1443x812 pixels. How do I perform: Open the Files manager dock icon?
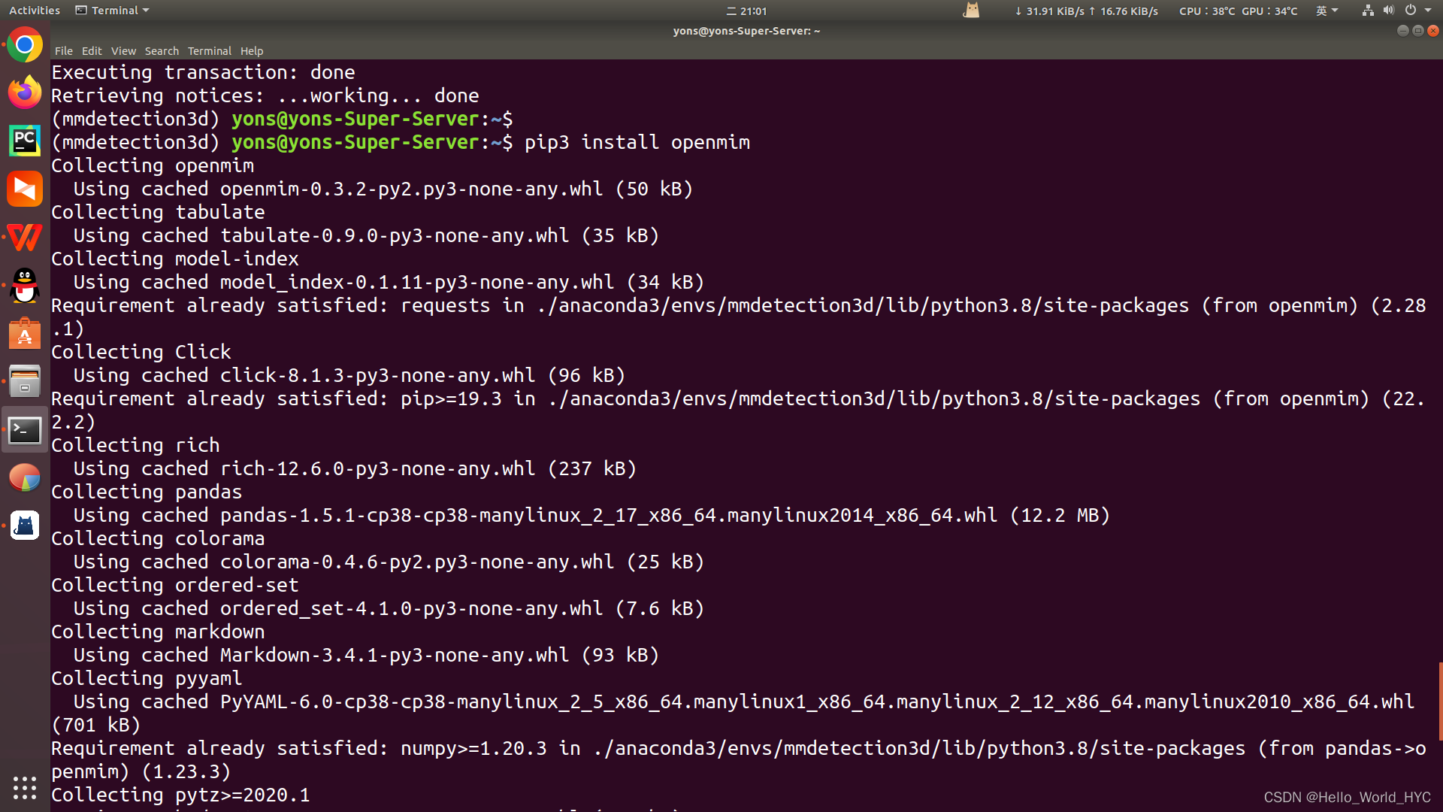click(25, 382)
